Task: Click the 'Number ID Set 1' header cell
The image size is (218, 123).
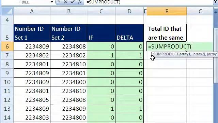Action: [x=32, y=33]
